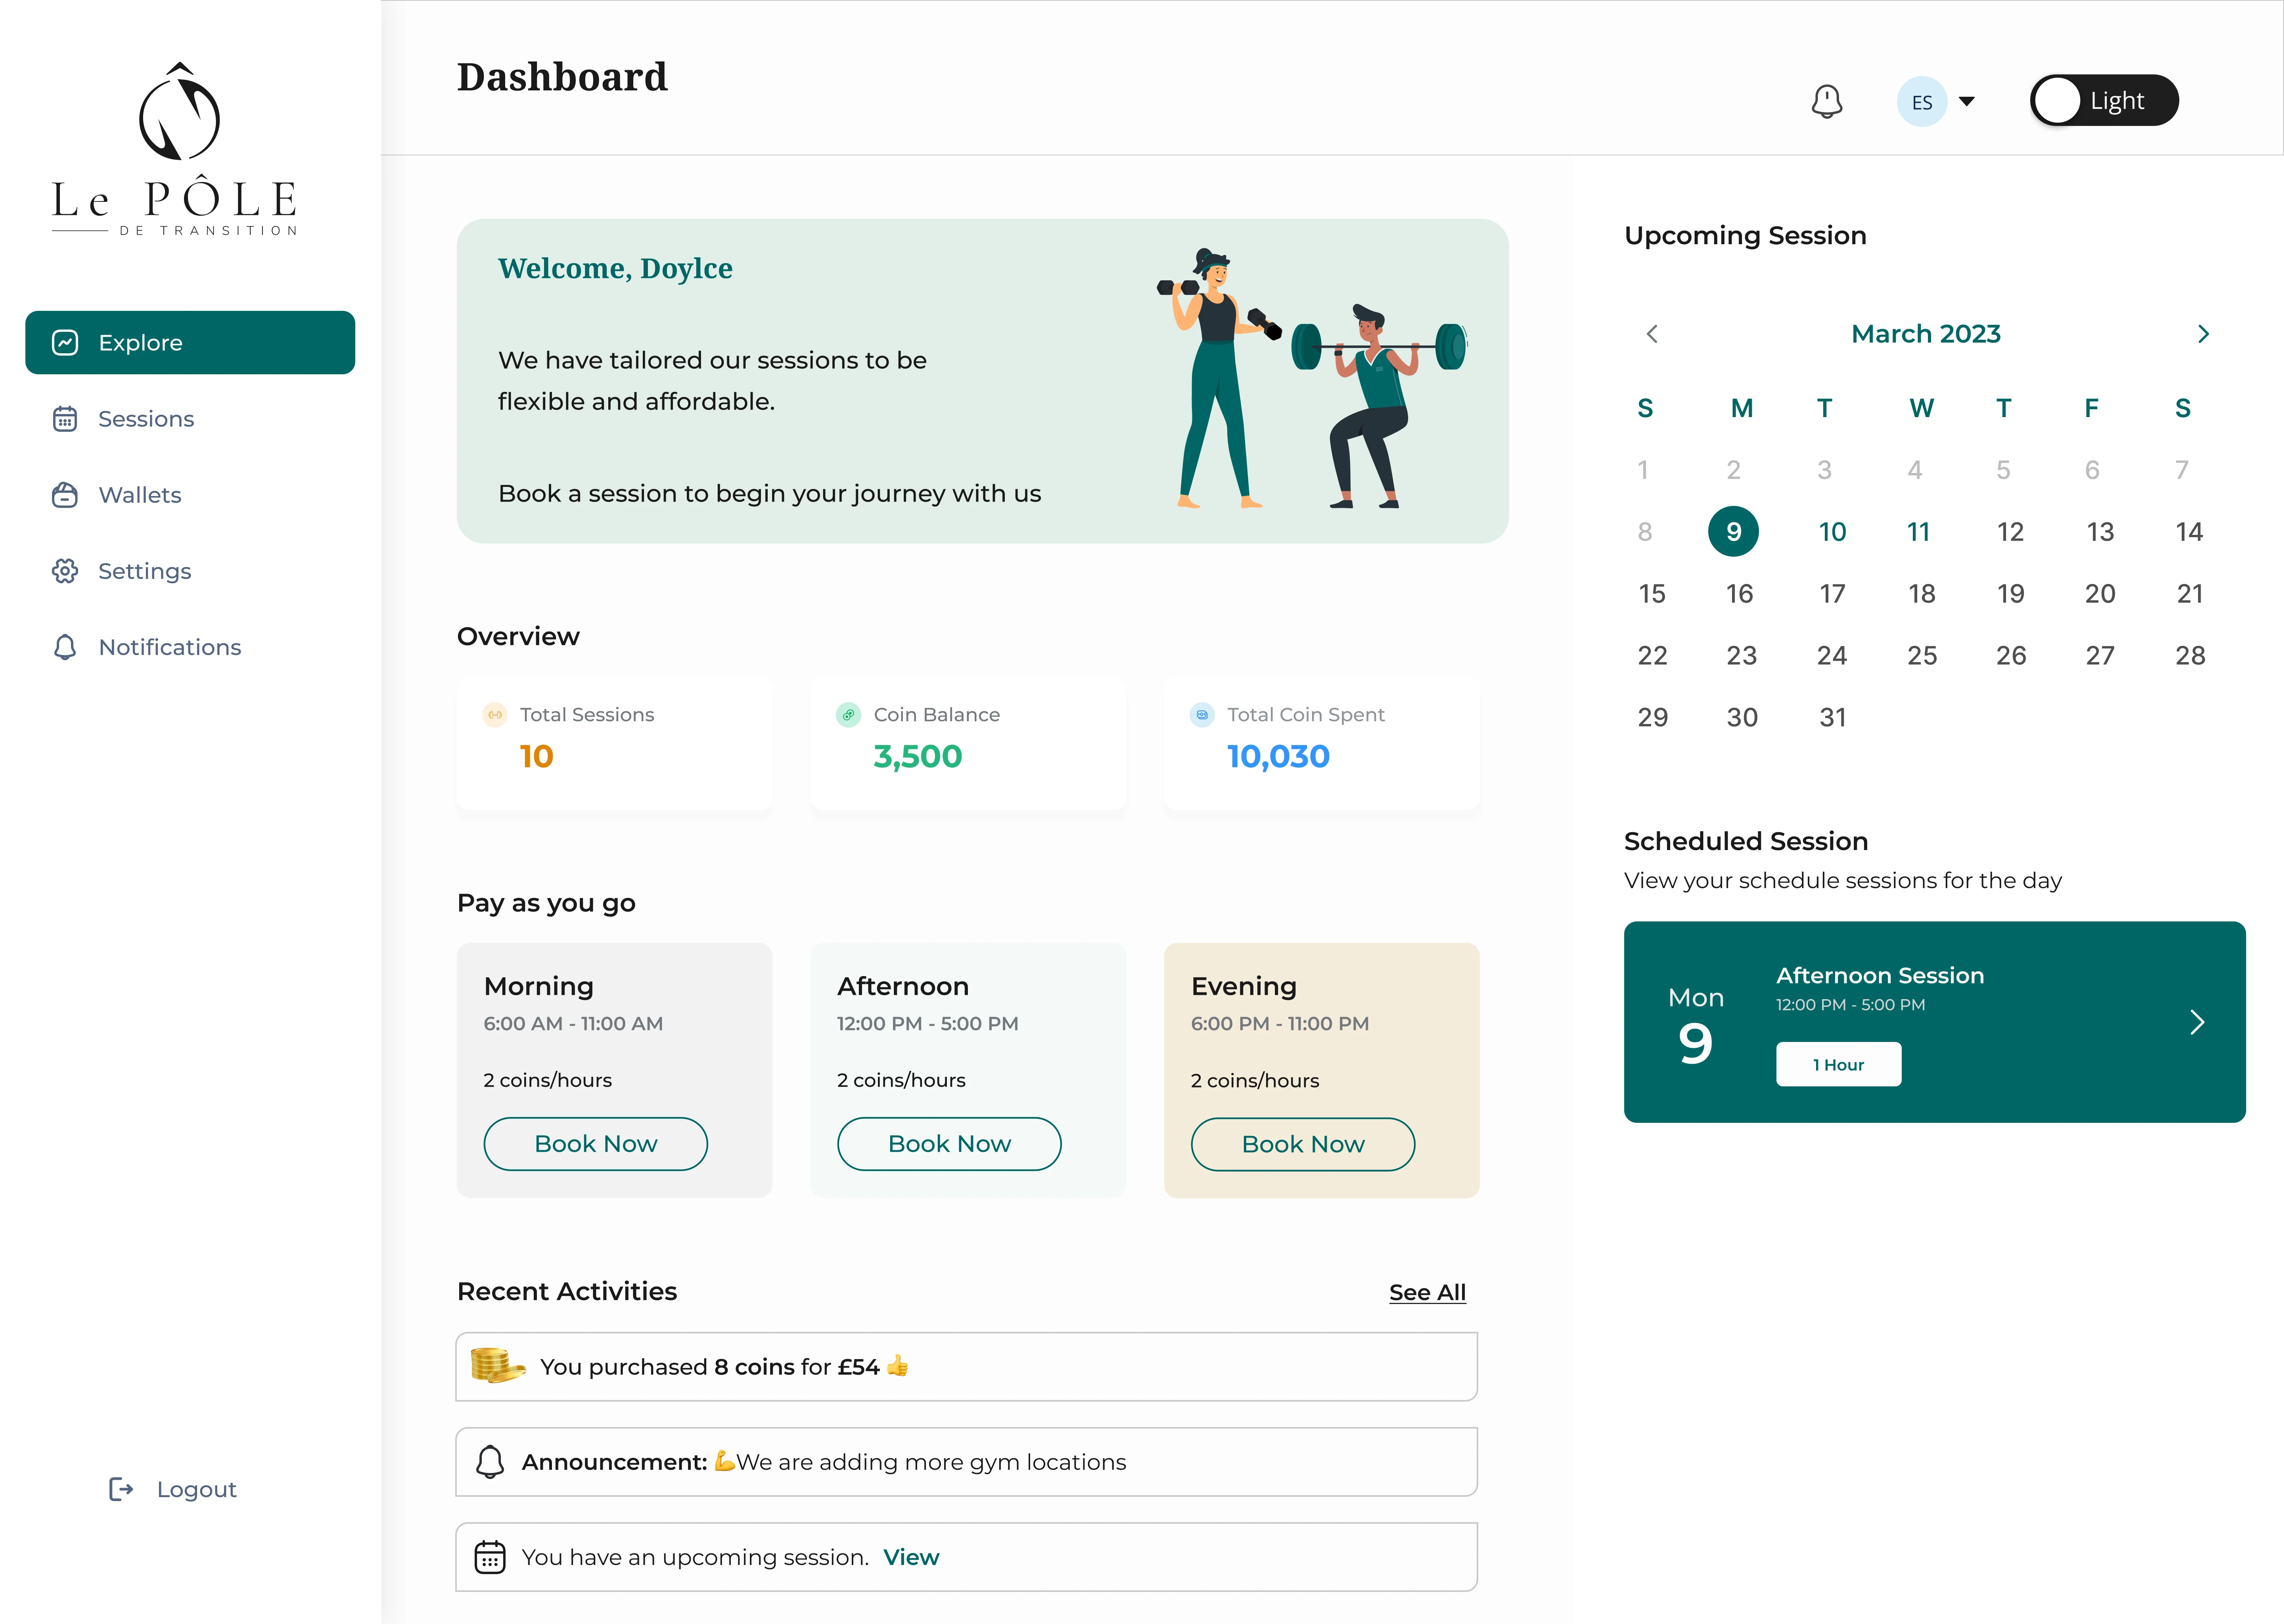The height and width of the screenshot is (1624, 2284).
Task: Book Now for the Morning session
Action: tap(596, 1144)
